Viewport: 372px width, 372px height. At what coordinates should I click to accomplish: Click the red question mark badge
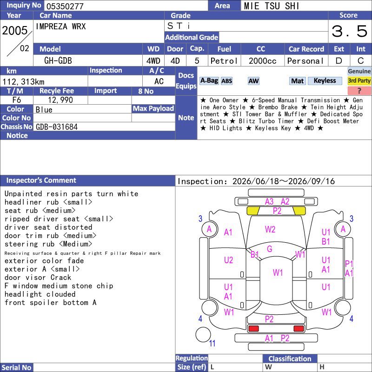click(359, 91)
